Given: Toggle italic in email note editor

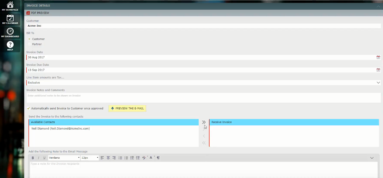Looking at the screenshot, I should point(39,158).
